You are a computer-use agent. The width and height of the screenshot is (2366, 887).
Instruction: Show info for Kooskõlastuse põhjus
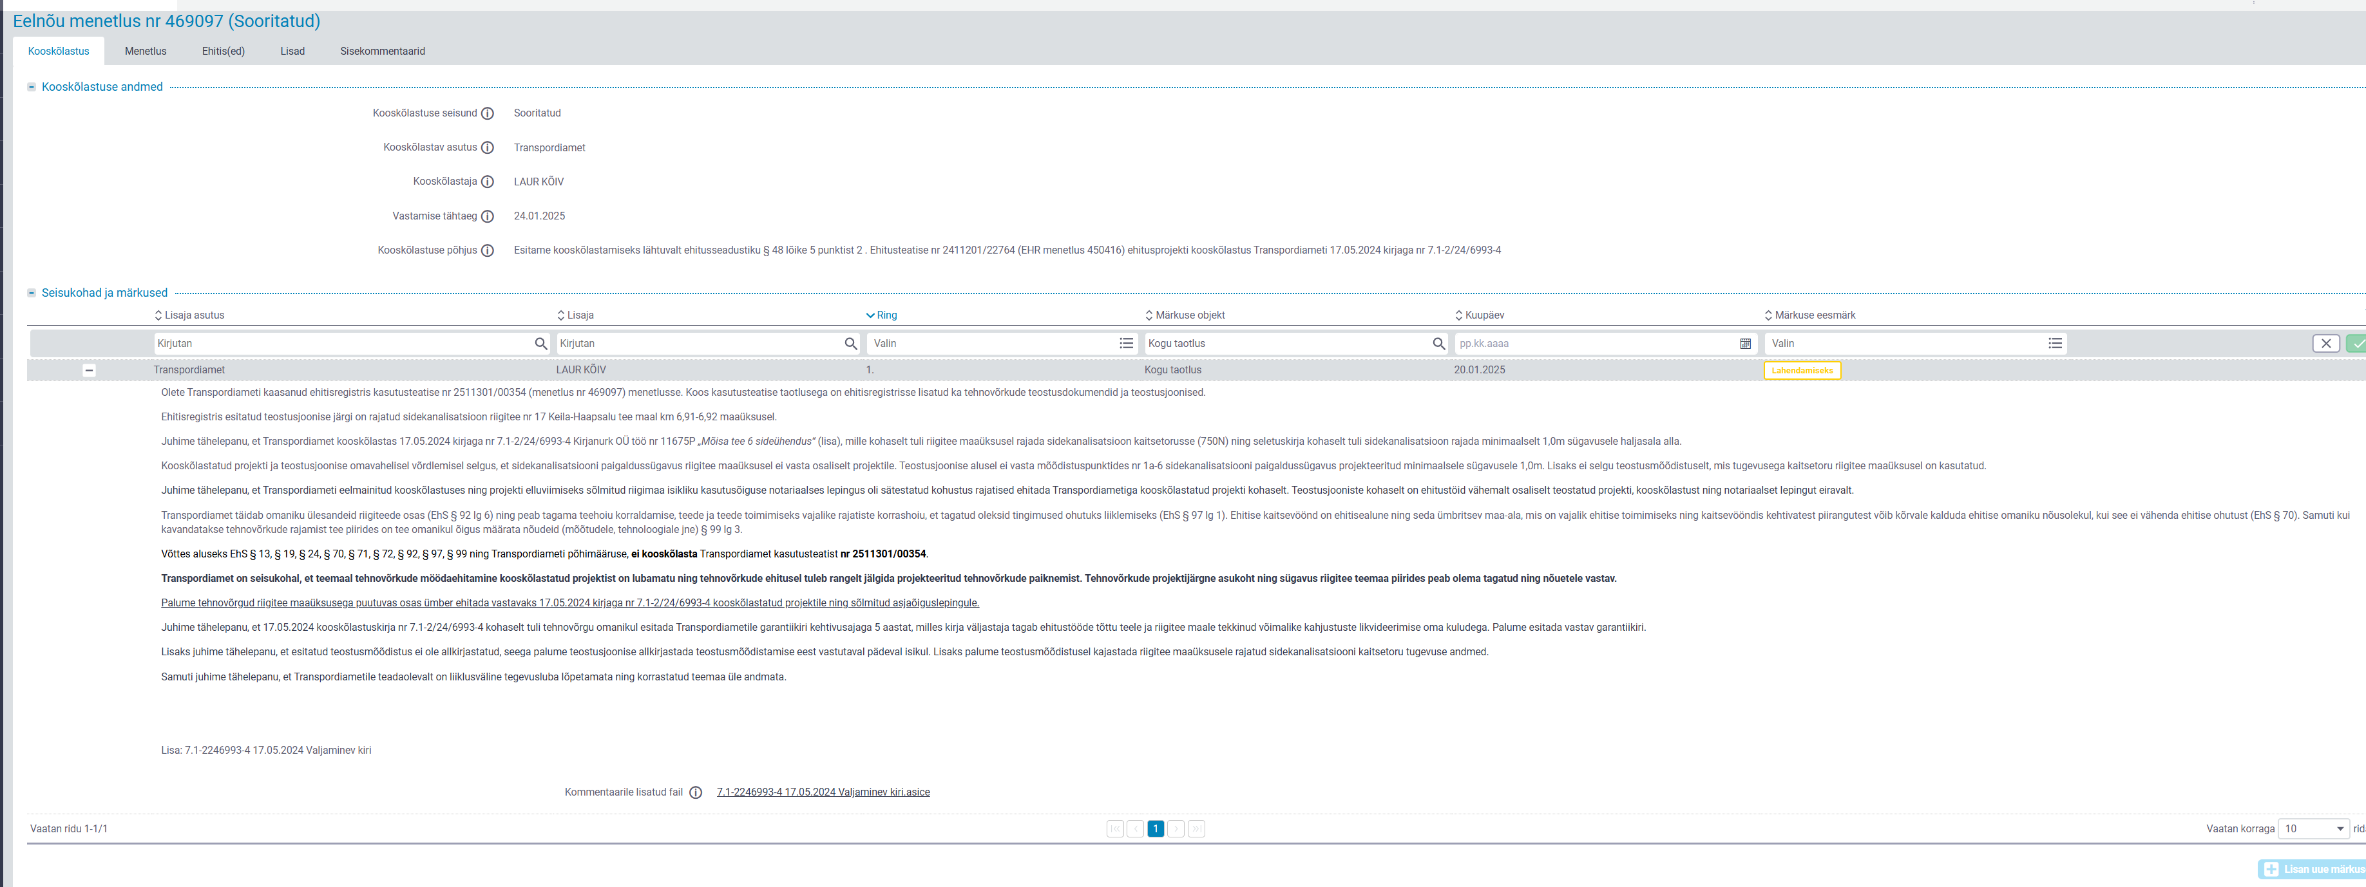tap(488, 250)
